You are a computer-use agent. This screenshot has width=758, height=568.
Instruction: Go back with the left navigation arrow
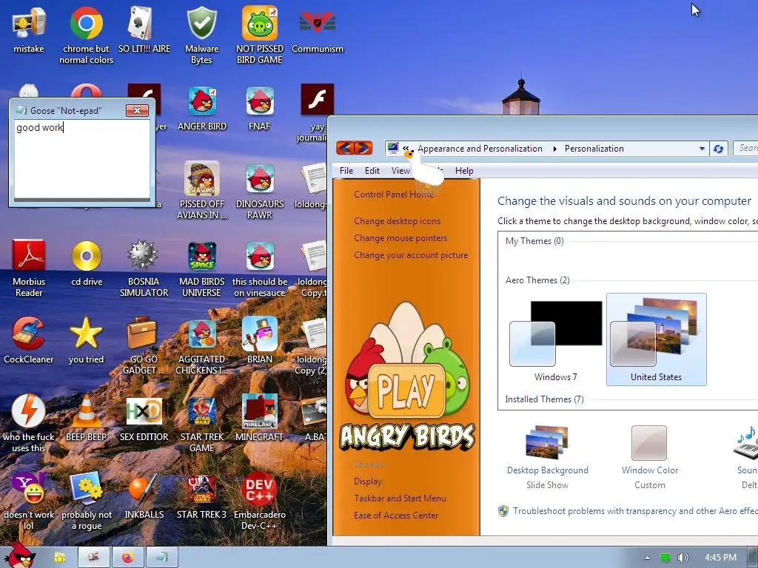click(x=345, y=147)
